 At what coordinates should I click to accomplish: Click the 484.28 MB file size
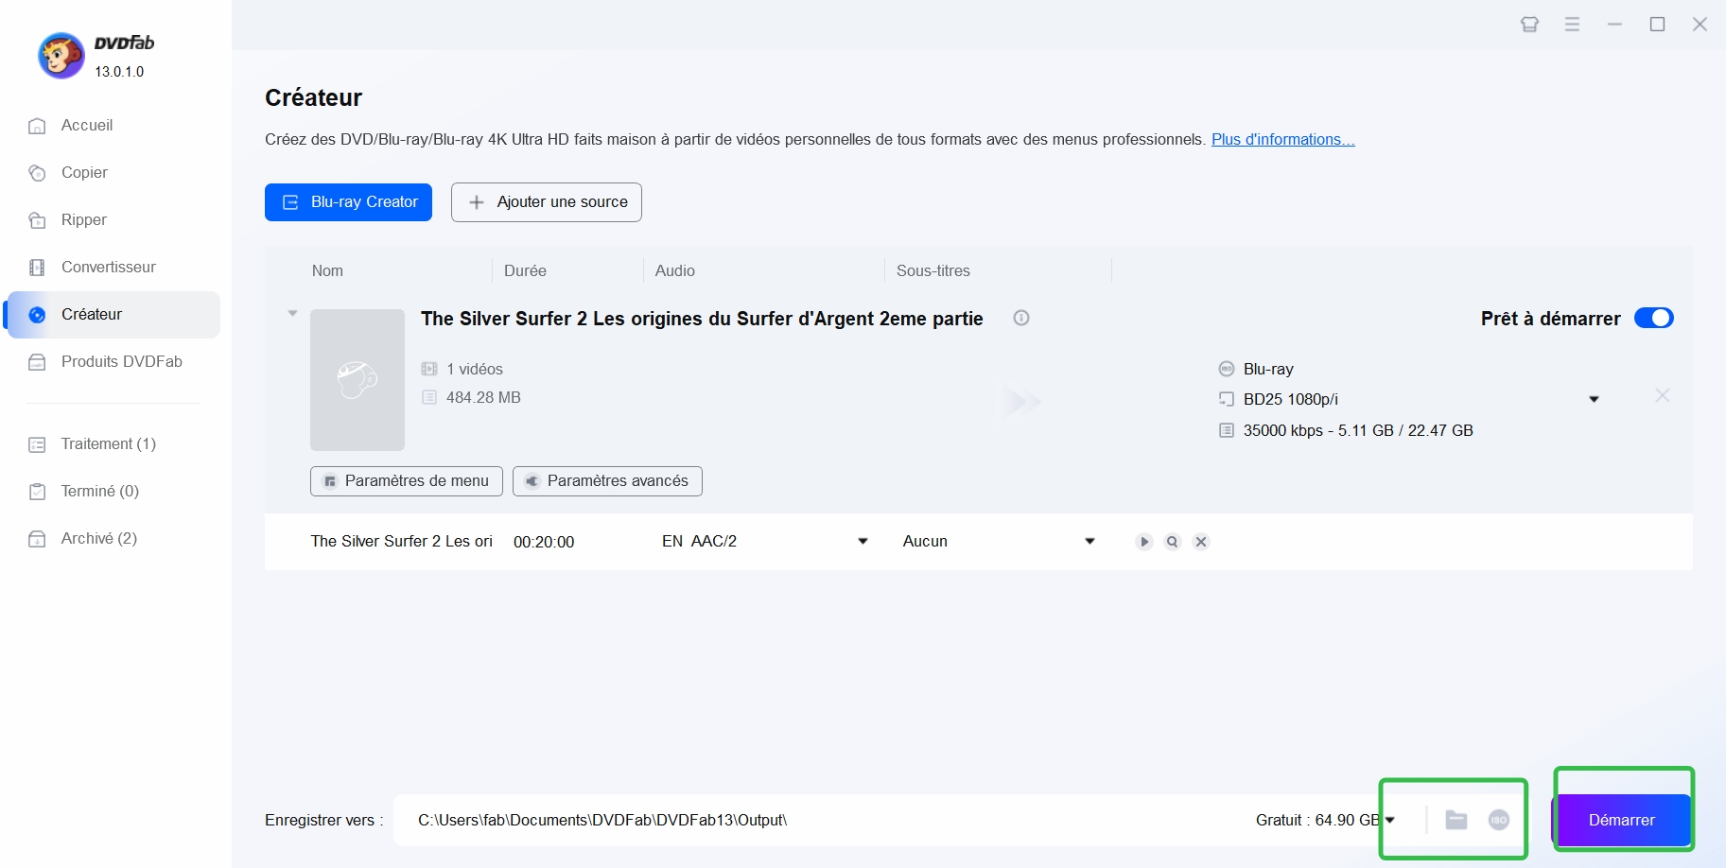483,398
